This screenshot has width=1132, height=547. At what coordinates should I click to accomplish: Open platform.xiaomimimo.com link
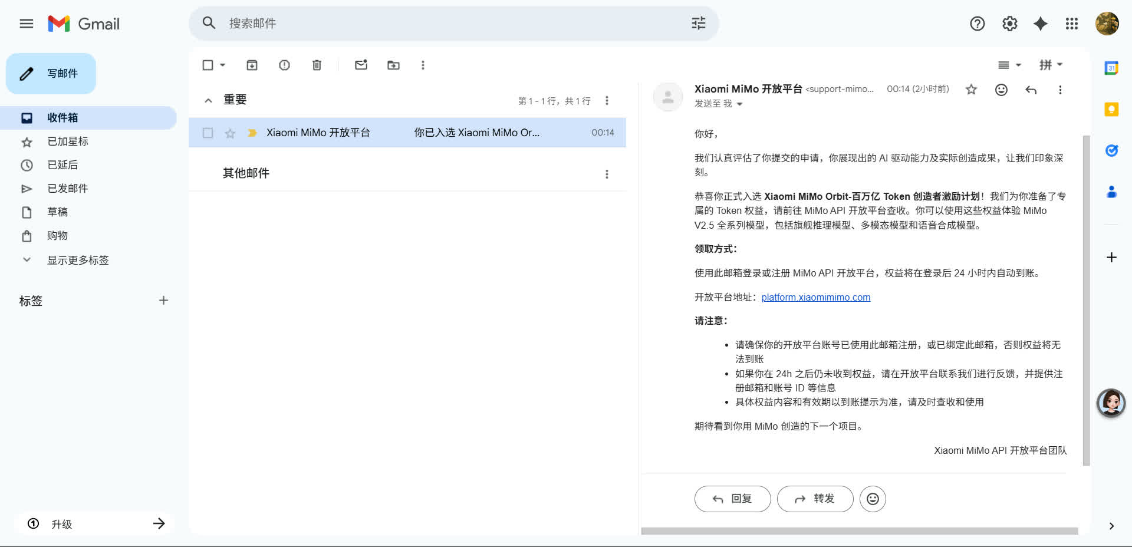coord(815,297)
